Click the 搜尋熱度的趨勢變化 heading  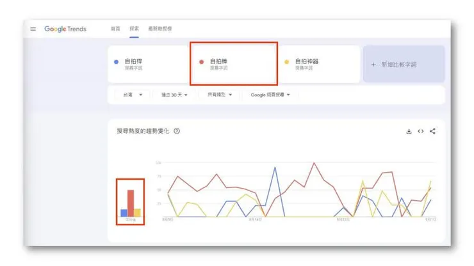tap(143, 131)
